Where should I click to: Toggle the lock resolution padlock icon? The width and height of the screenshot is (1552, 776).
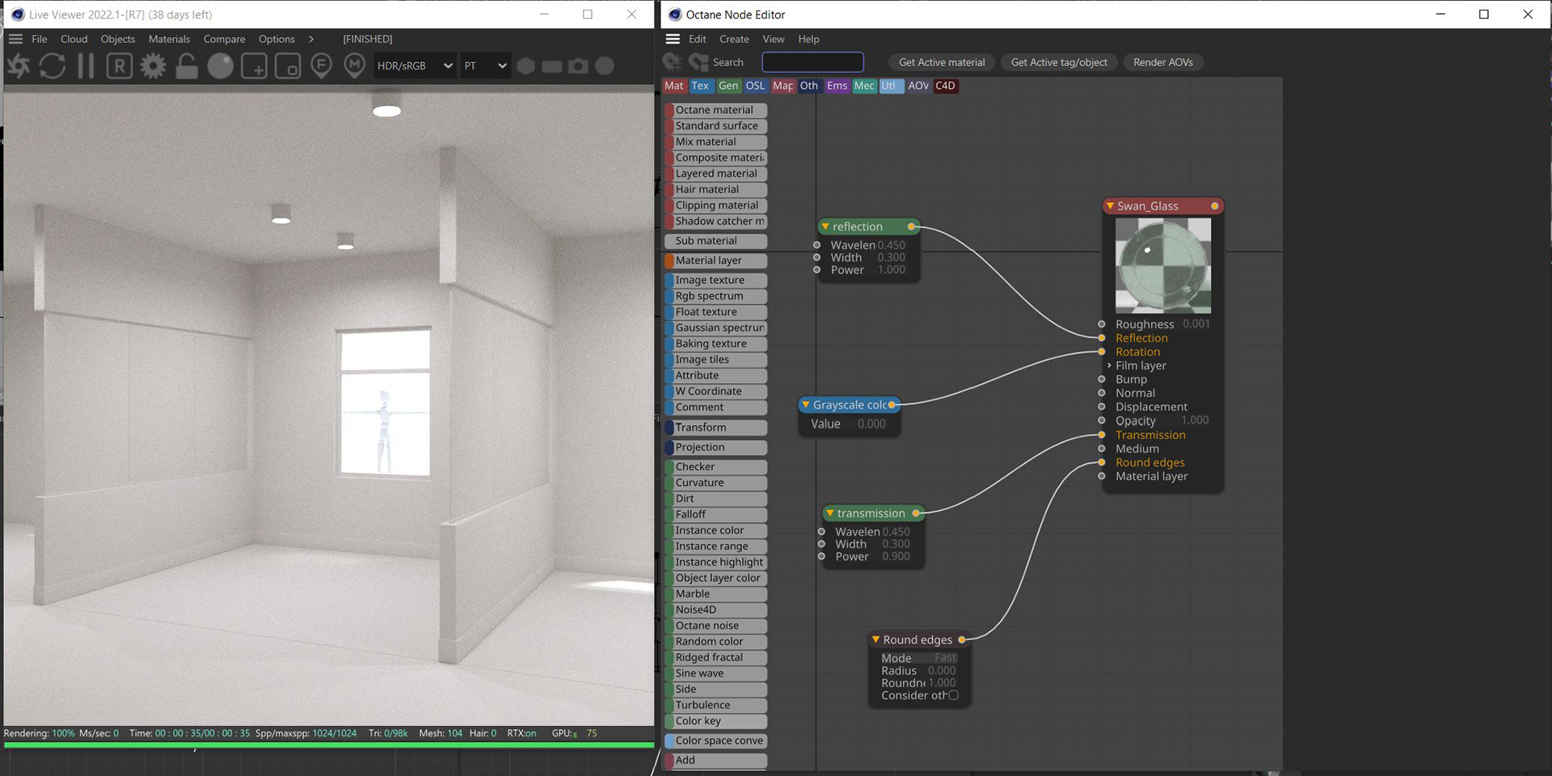tap(187, 66)
